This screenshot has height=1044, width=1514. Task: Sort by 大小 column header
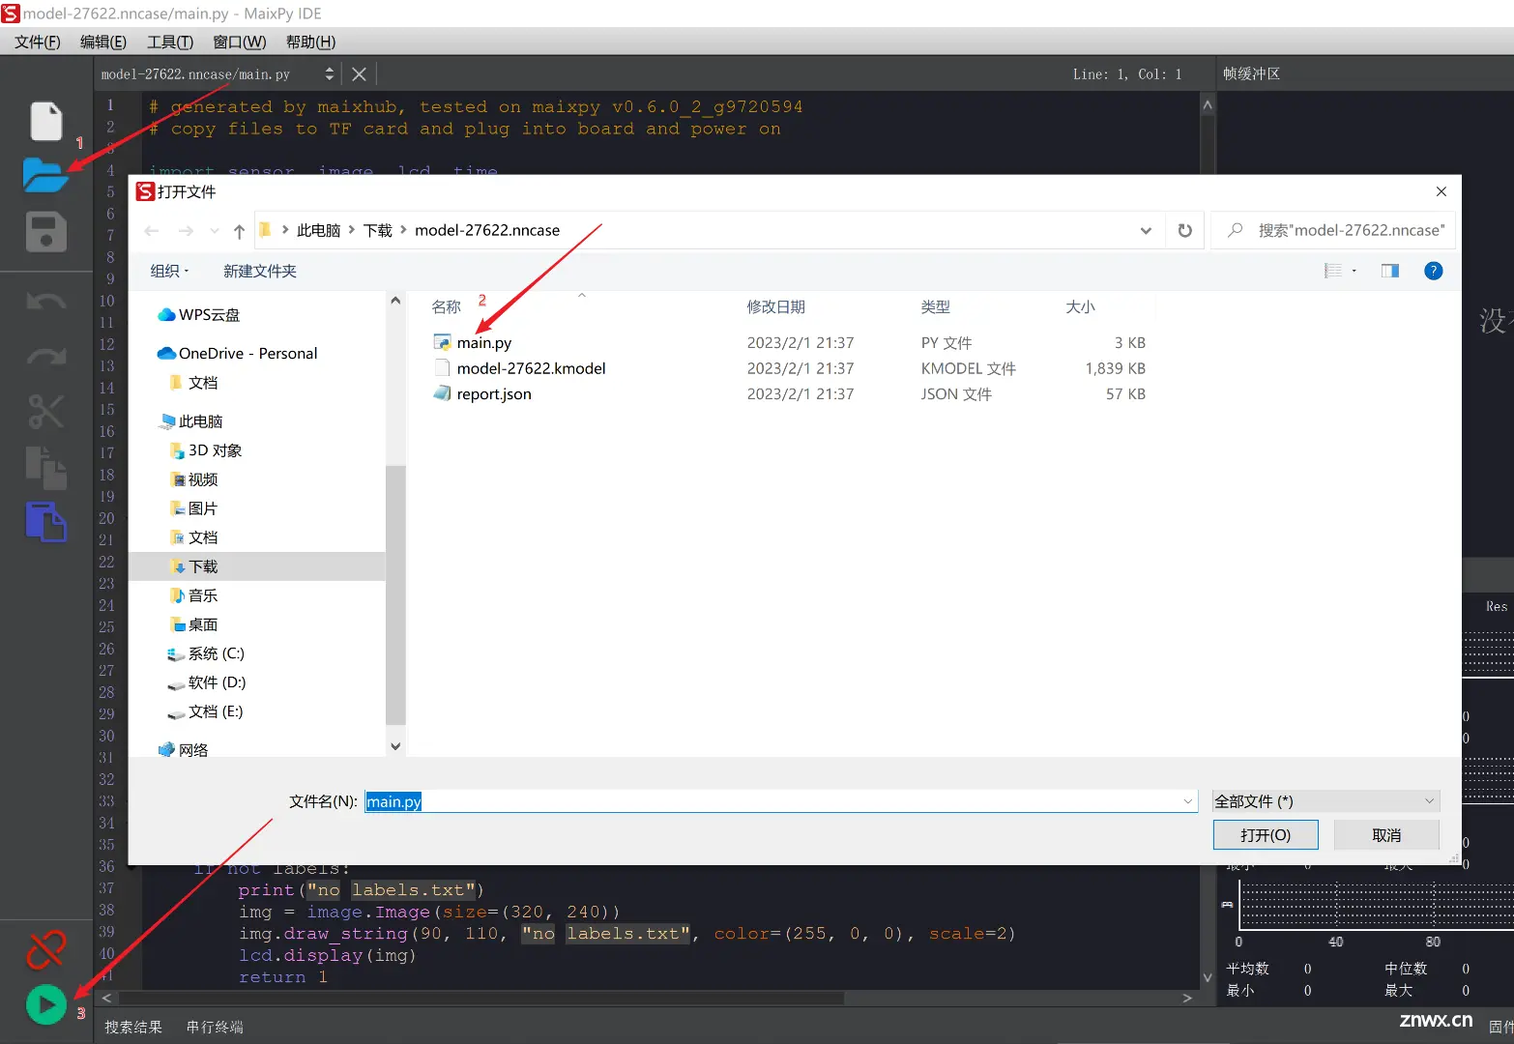[1080, 306]
